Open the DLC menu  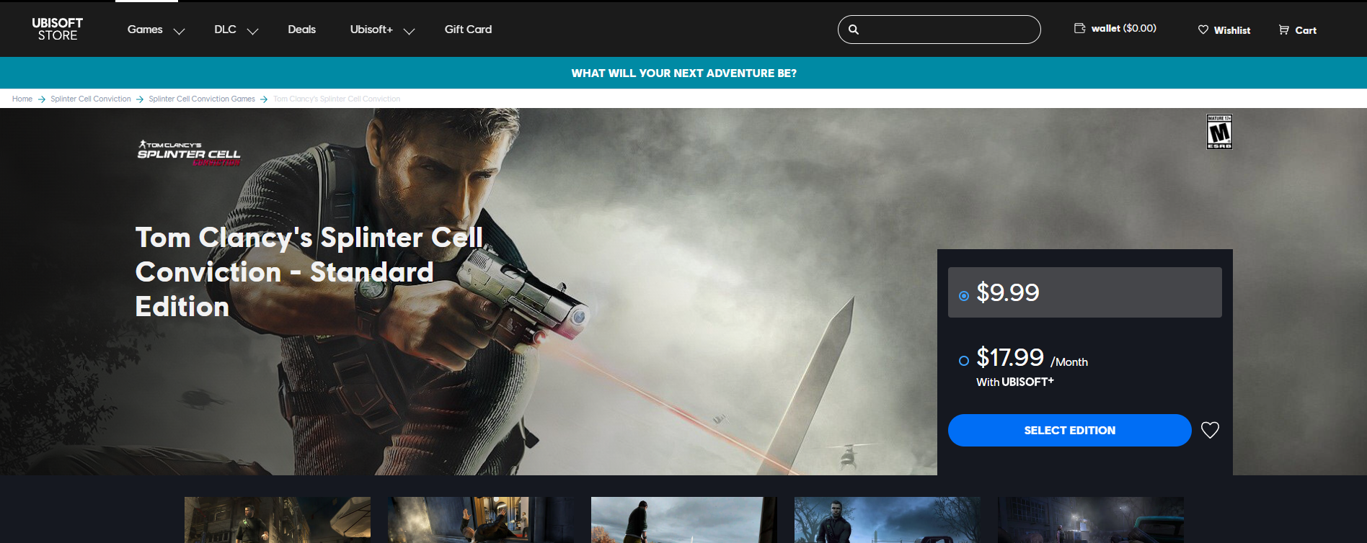tap(225, 30)
